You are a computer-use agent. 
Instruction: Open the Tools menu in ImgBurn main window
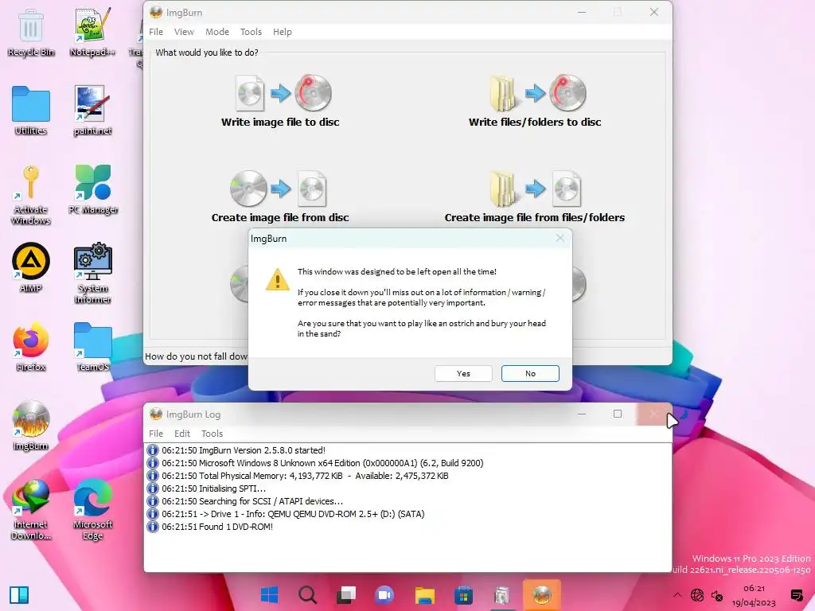pos(251,32)
